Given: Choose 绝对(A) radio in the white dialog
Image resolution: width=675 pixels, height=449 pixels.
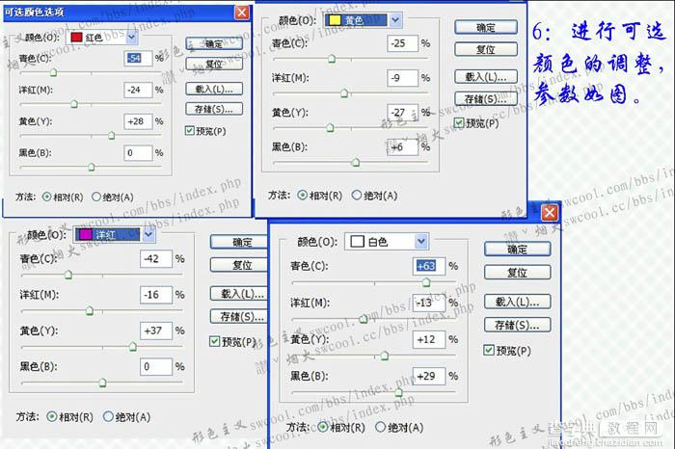Looking at the screenshot, I should [x=381, y=426].
